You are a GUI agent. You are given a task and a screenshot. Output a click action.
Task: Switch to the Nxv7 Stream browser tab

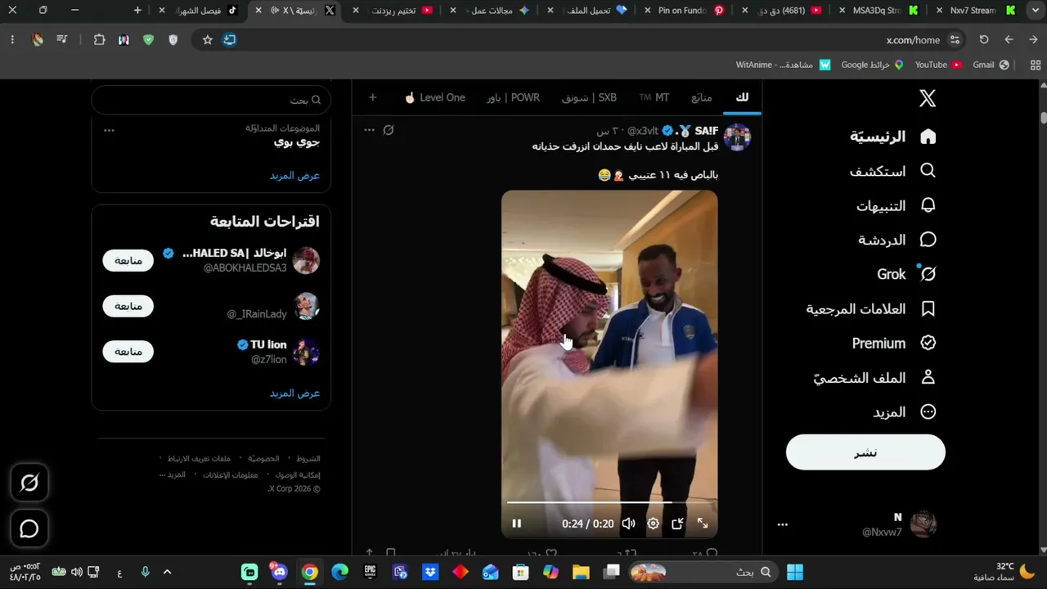coord(979,11)
